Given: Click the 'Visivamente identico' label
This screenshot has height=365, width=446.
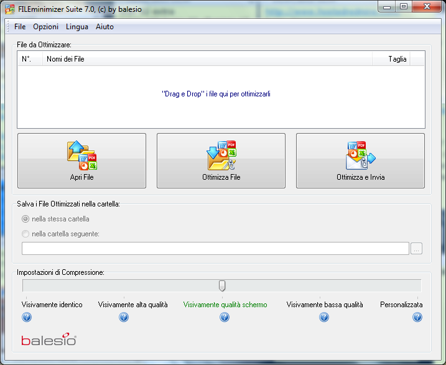Looking at the screenshot, I should (52, 305).
